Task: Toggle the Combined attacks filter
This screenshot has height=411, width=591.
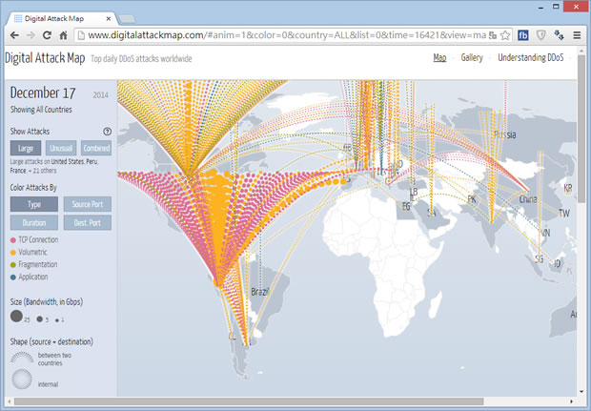Action: point(95,149)
